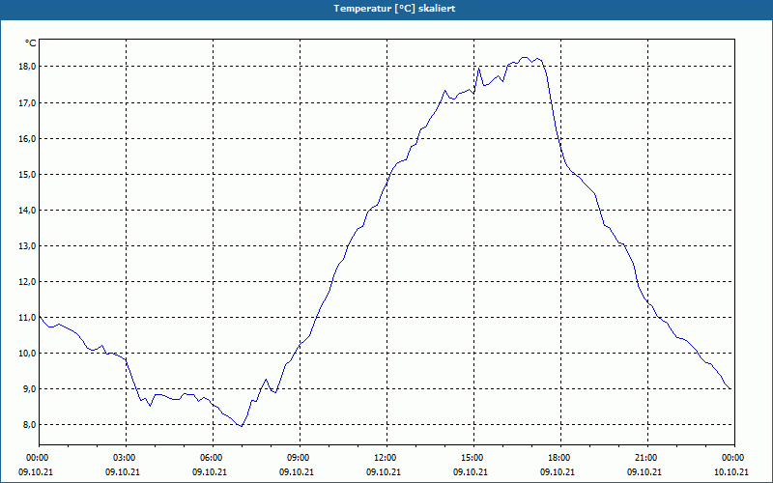Screen dimensions: 773x483
Task: Select the '18:00' time axis label
Action: (x=560, y=458)
